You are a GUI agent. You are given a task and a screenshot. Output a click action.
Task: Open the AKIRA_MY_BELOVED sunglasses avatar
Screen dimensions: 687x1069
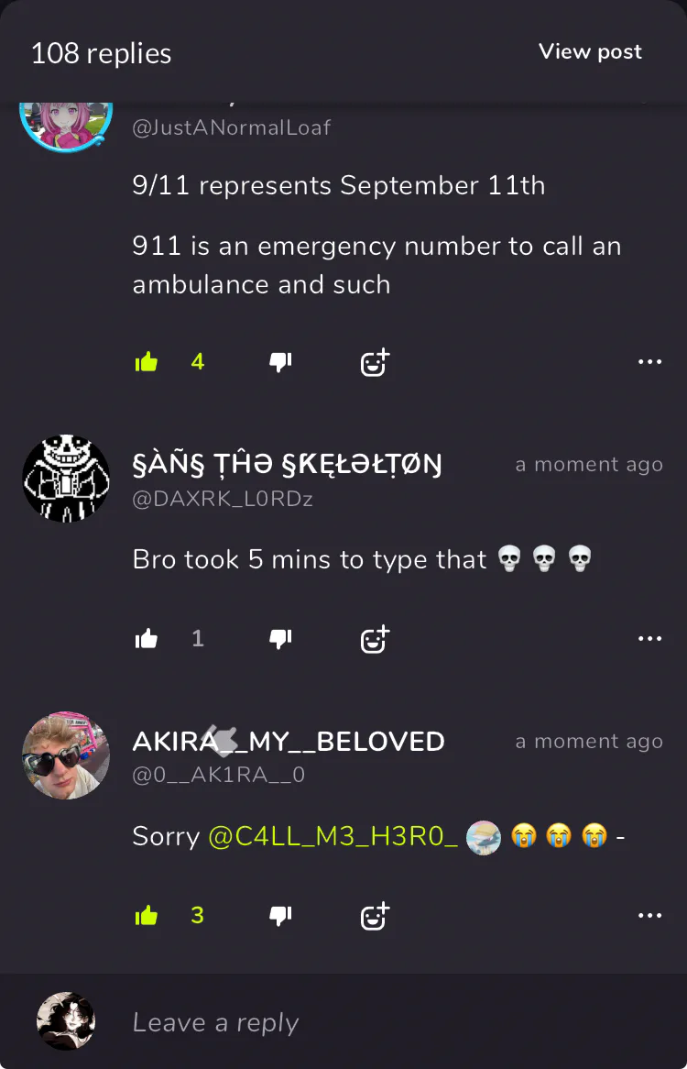(66, 755)
